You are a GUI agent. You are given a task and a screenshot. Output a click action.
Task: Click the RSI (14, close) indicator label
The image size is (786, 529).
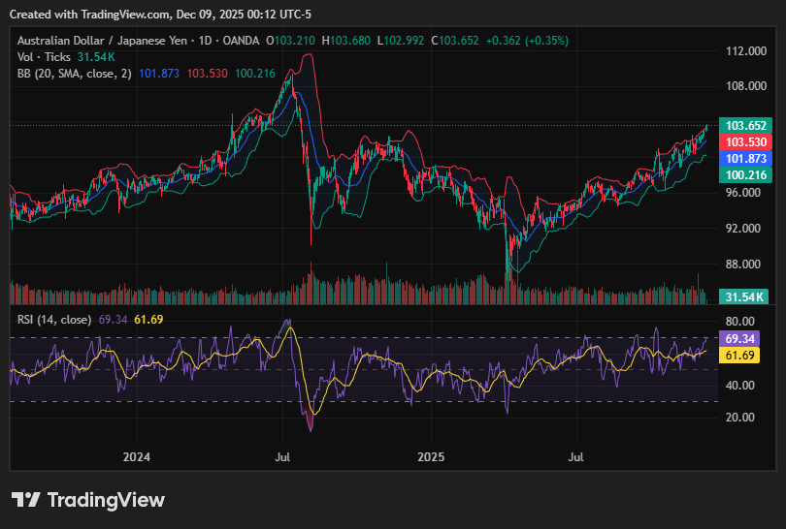click(x=55, y=319)
